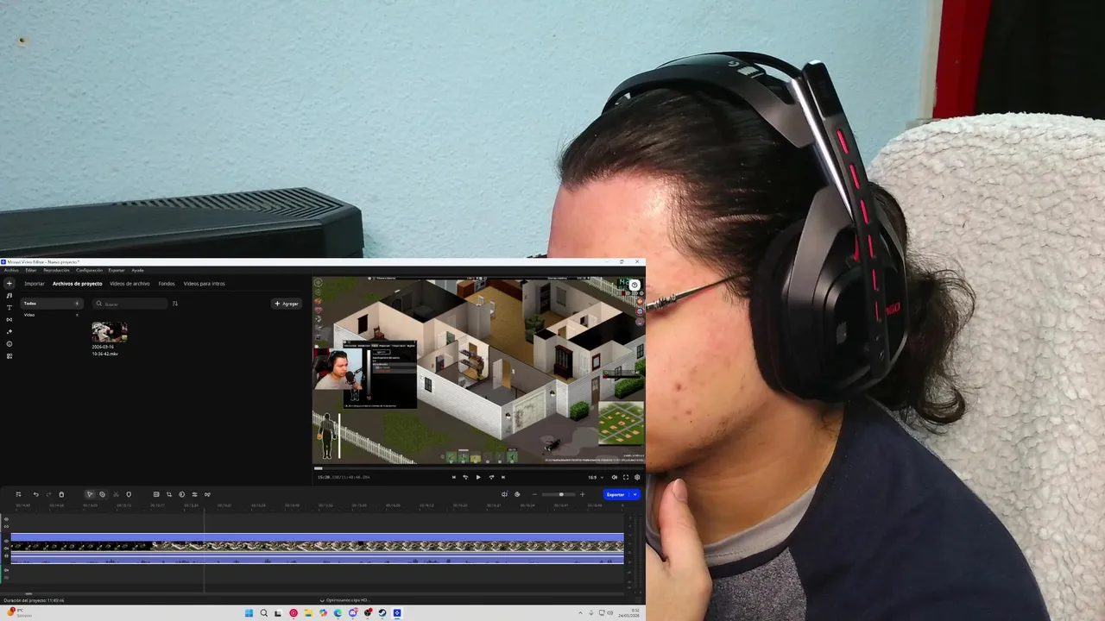Image resolution: width=1105 pixels, height=621 pixels.
Task: Toggle preview volume speaker icon
Action: (615, 477)
